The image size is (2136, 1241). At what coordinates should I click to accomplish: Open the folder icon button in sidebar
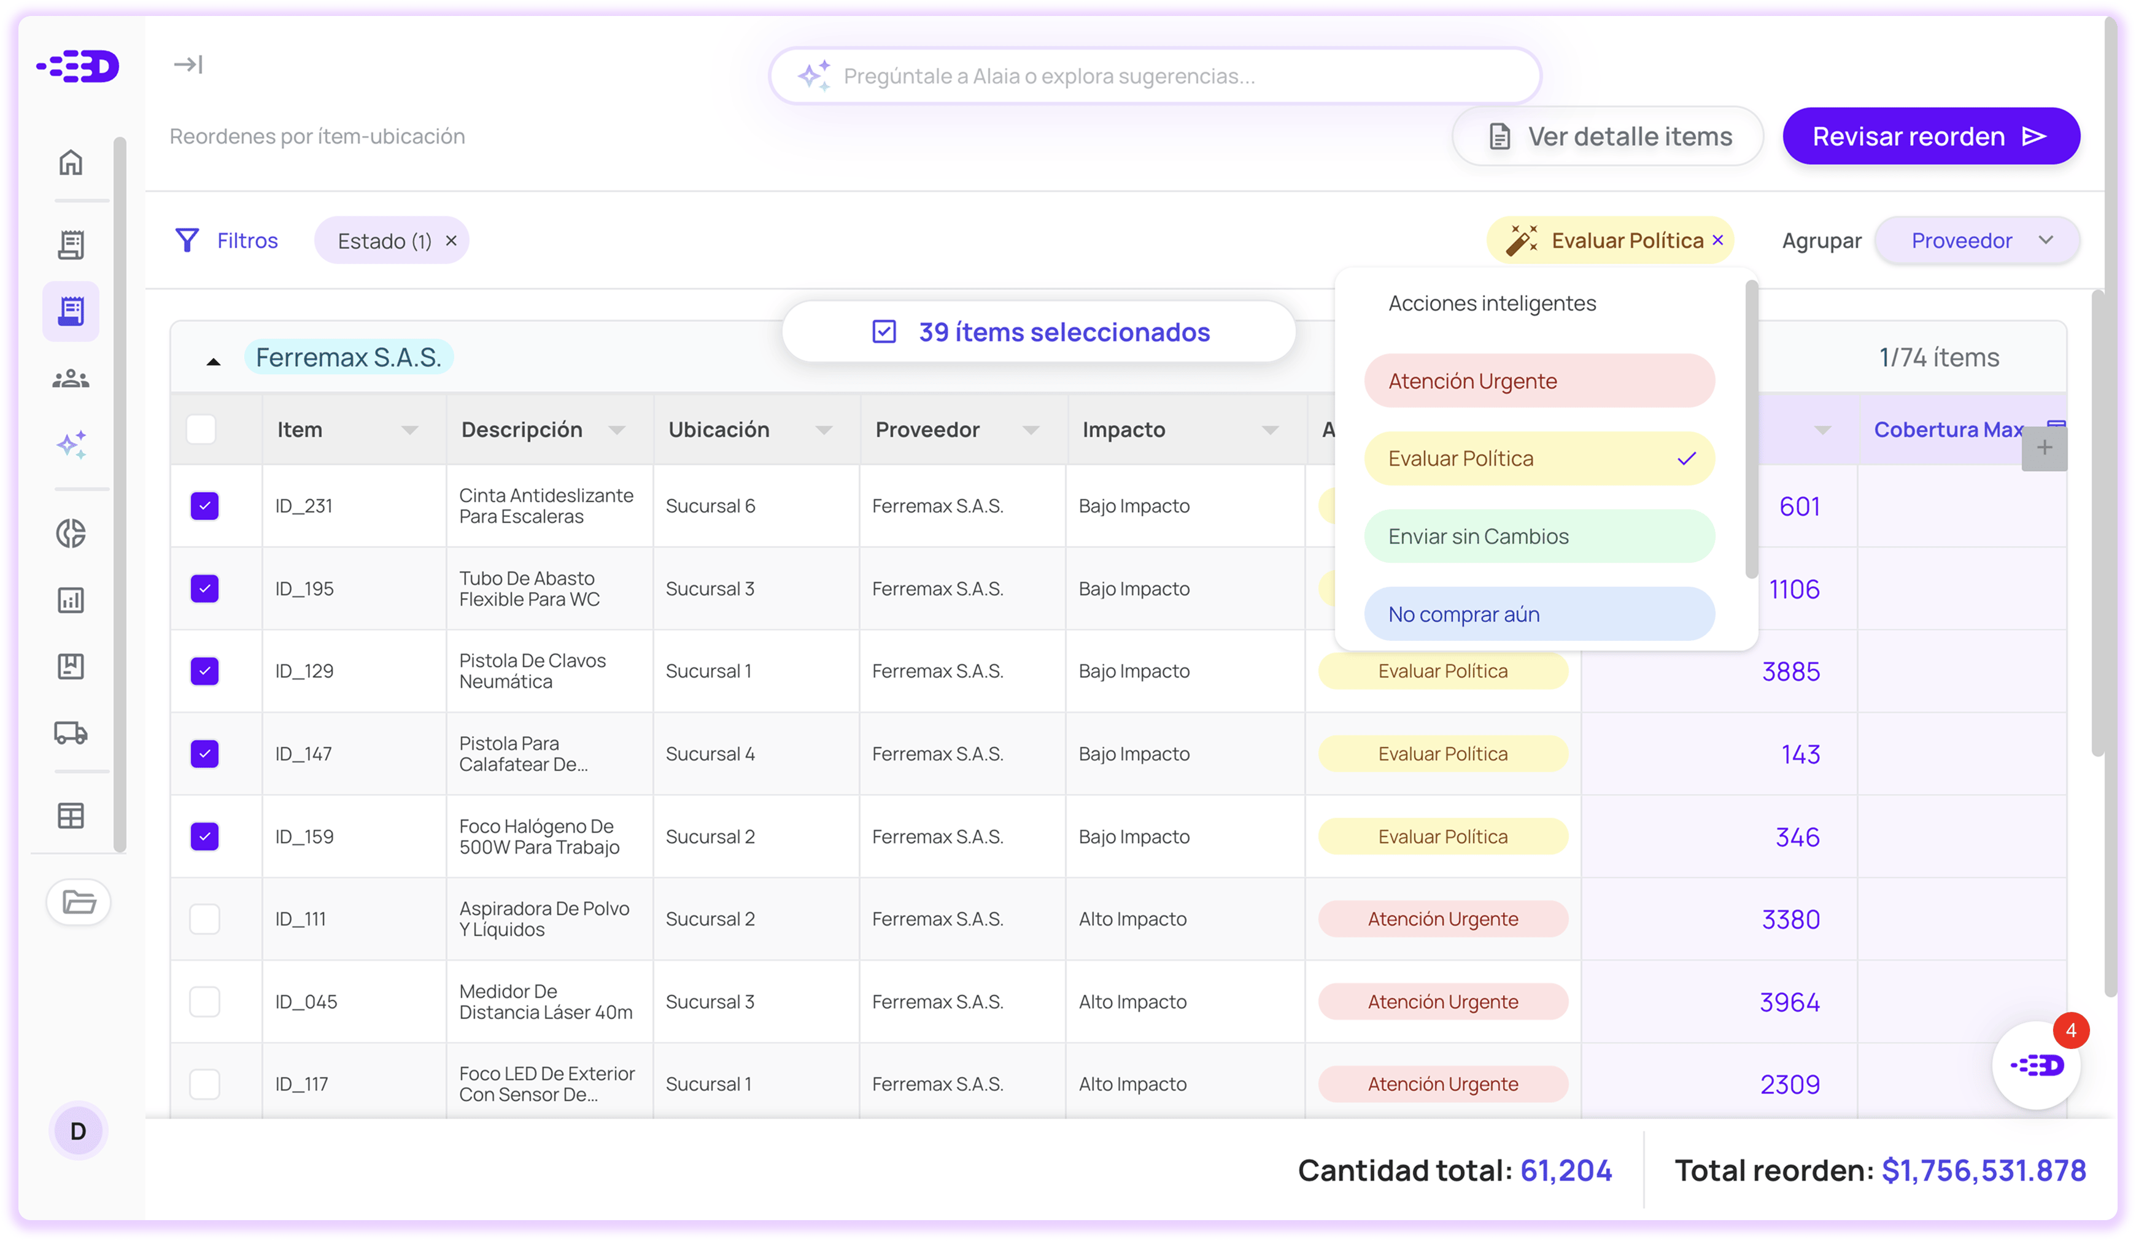click(x=79, y=902)
